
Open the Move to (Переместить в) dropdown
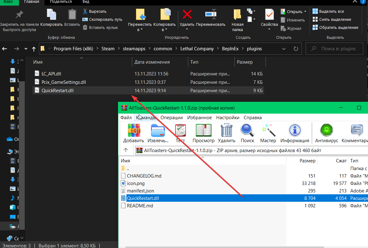pyautogui.click(x=140, y=27)
